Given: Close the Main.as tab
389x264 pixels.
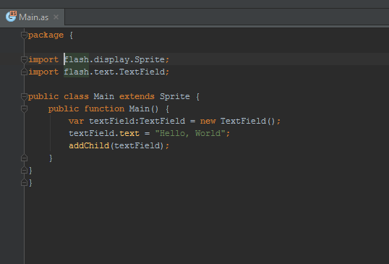Looking at the screenshot, I should pos(56,17).
